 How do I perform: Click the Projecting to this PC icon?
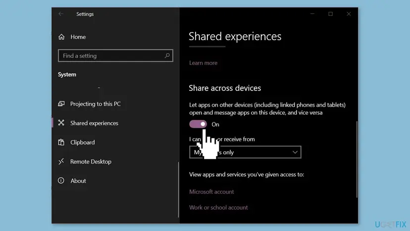click(61, 104)
